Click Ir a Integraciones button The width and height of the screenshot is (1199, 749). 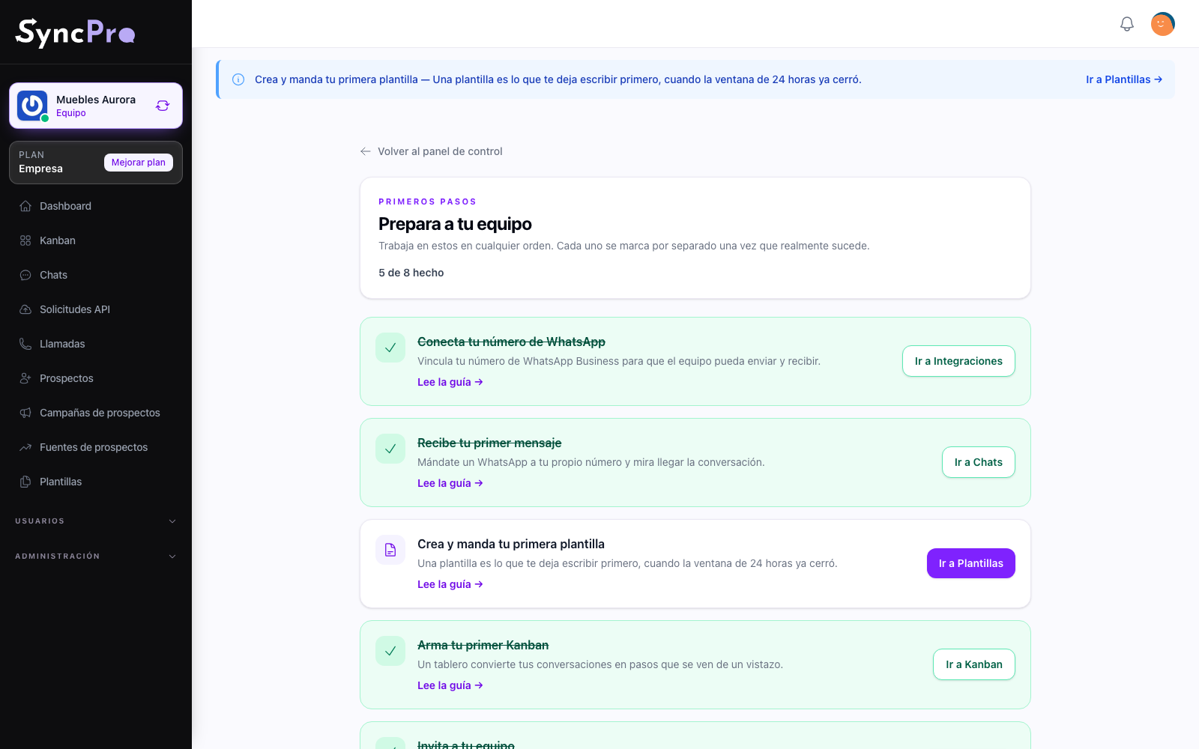[958, 361]
